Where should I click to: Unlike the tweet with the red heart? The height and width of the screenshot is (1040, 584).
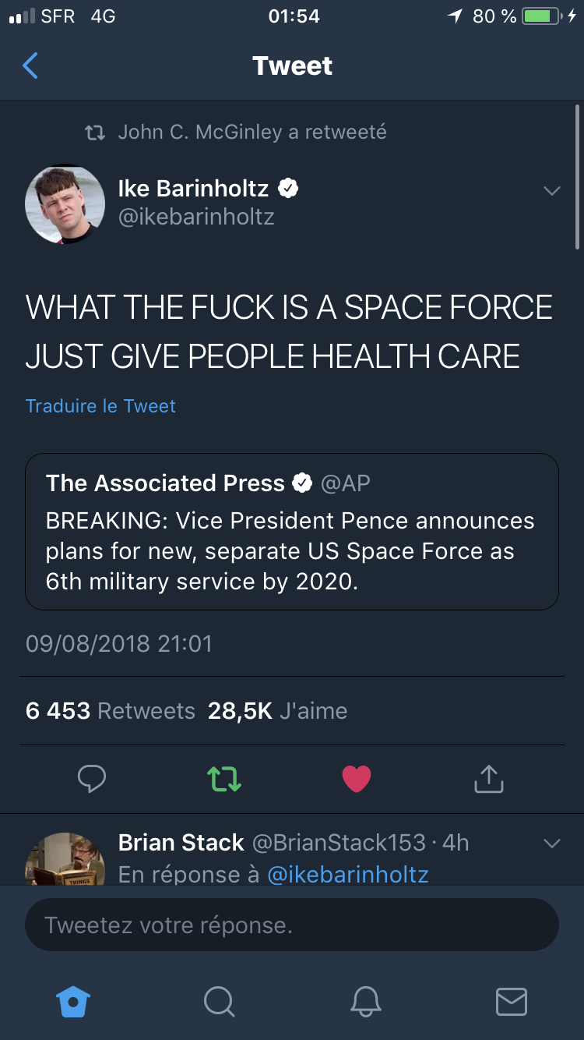(357, 778)
